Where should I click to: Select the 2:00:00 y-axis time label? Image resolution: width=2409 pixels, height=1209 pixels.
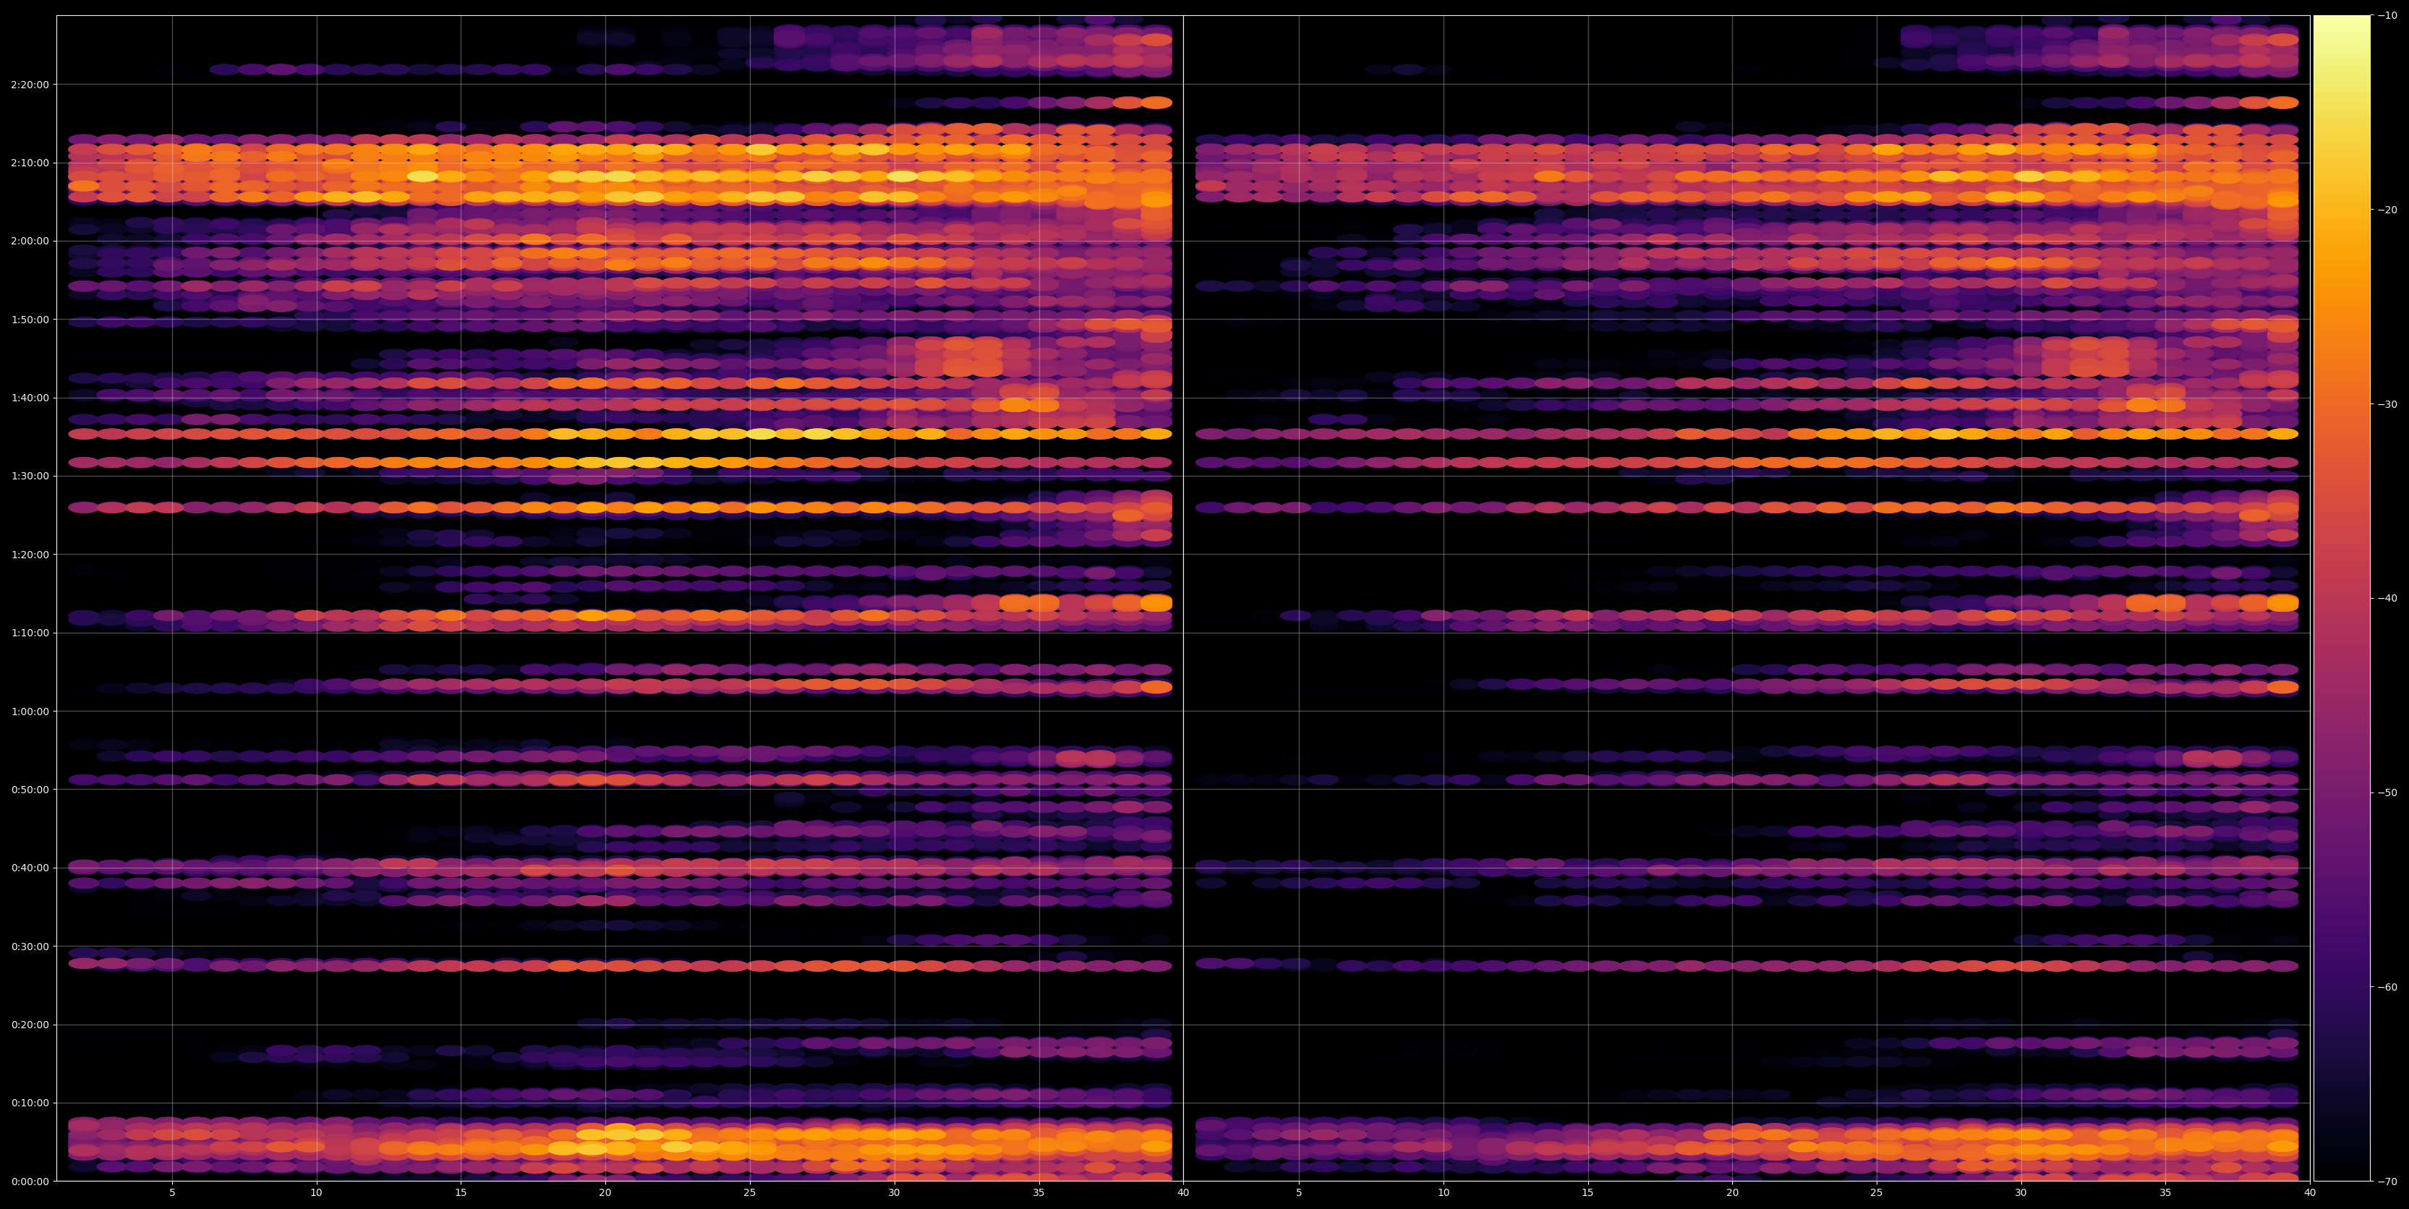(x=30, y=242)
